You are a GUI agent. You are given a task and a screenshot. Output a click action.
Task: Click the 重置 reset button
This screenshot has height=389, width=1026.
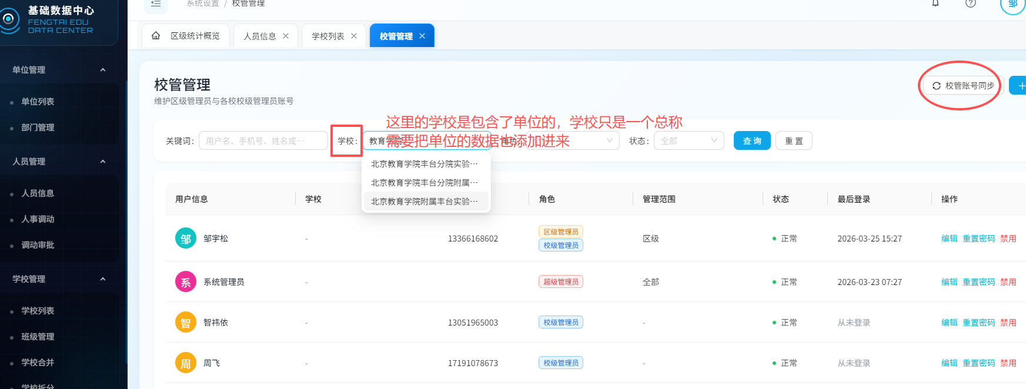pos(794,141)
